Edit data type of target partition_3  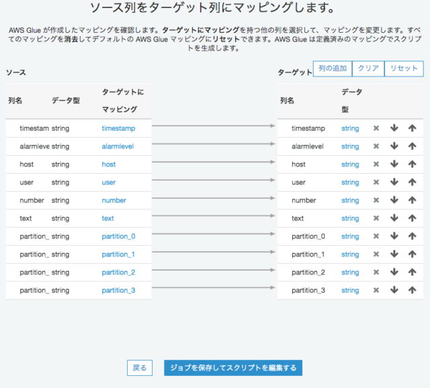click(x=350, y=291)
